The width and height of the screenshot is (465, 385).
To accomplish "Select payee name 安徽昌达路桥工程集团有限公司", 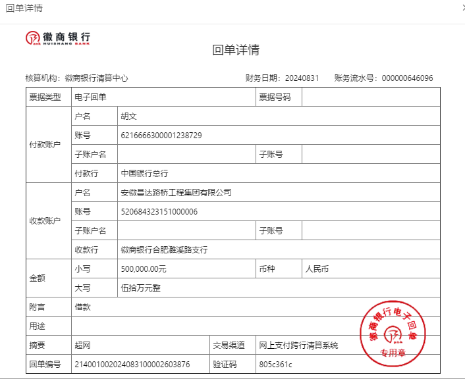I will (176, 193).
